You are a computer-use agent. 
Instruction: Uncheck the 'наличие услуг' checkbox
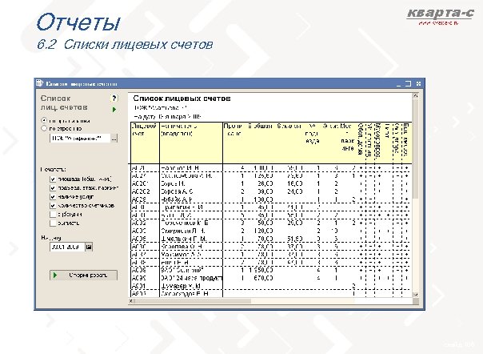tap(53, 197)
